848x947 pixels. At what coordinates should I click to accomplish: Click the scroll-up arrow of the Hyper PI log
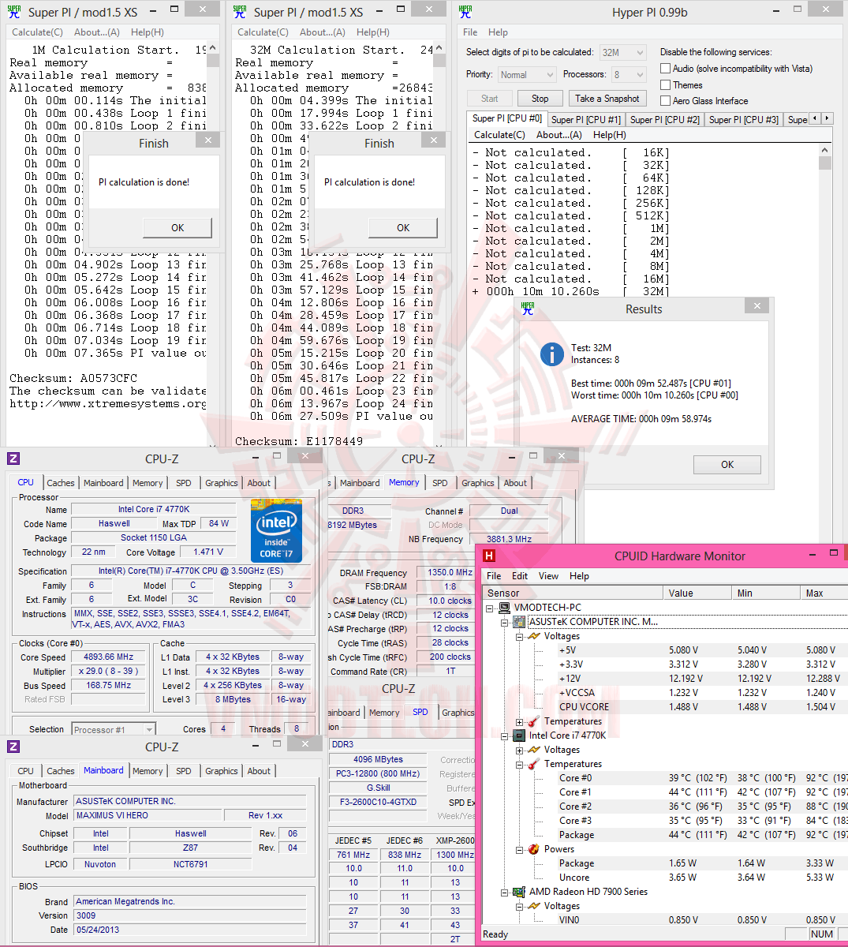pos(825,150)
